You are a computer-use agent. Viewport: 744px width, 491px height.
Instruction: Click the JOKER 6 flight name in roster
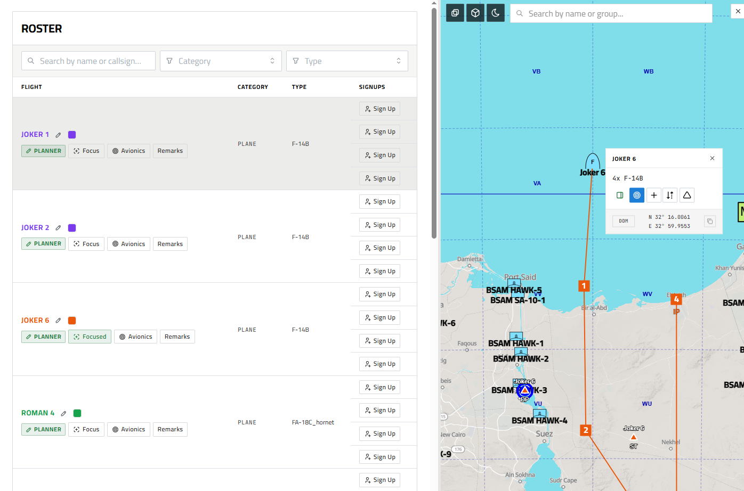[35, 321]
